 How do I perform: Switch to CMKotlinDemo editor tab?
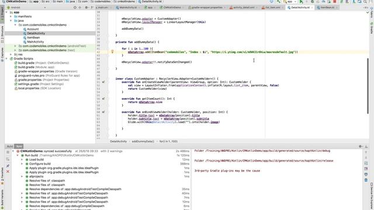point(172,8)
